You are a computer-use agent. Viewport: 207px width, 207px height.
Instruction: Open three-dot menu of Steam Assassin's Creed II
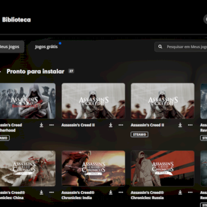click(x=190, y=125)
